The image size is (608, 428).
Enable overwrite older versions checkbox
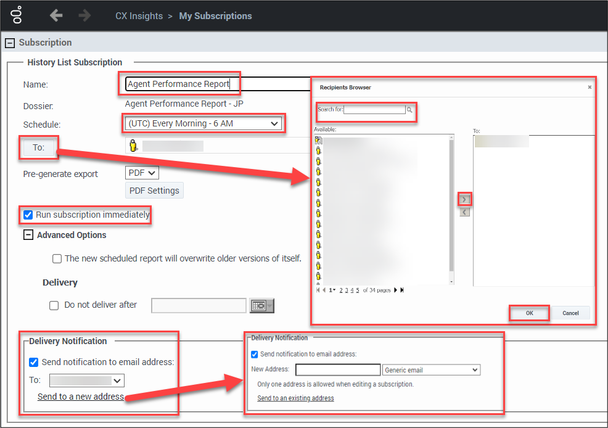[57, 258]
